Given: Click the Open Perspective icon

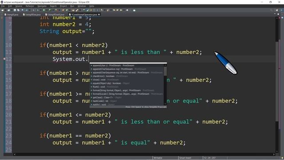Looking at the screenshot, I should coord(277,10).
